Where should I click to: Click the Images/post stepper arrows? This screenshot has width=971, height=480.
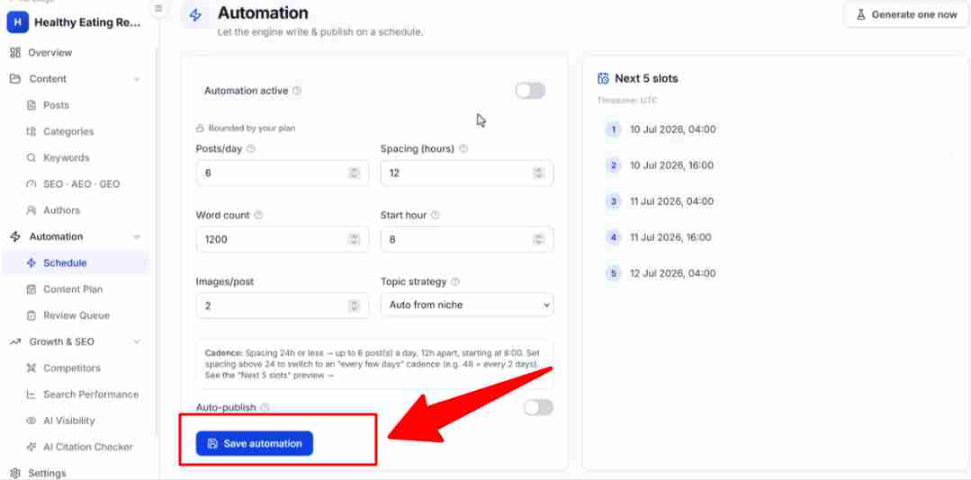(355, 306)
